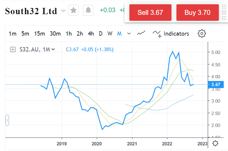Select the 1m timeframe
The height and width of the screenshot is (151, 228).
13,34
